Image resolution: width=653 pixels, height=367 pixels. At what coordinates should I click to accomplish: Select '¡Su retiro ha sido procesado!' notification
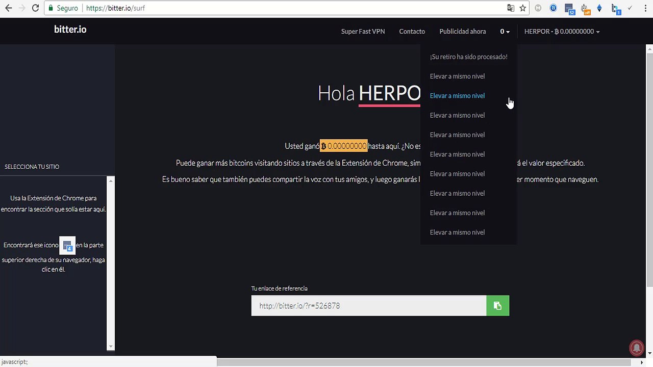pyautogui.click(x=468, y=57)
